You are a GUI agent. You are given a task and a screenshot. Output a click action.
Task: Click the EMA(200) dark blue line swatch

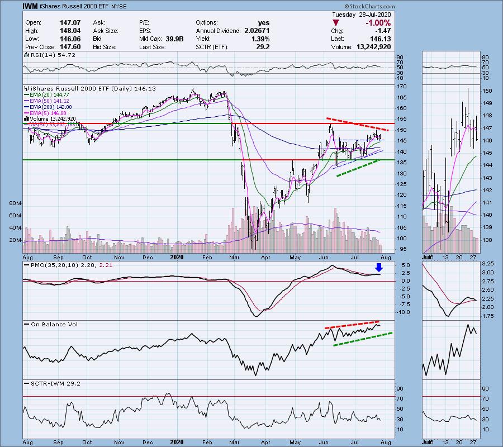pos(27,107)
